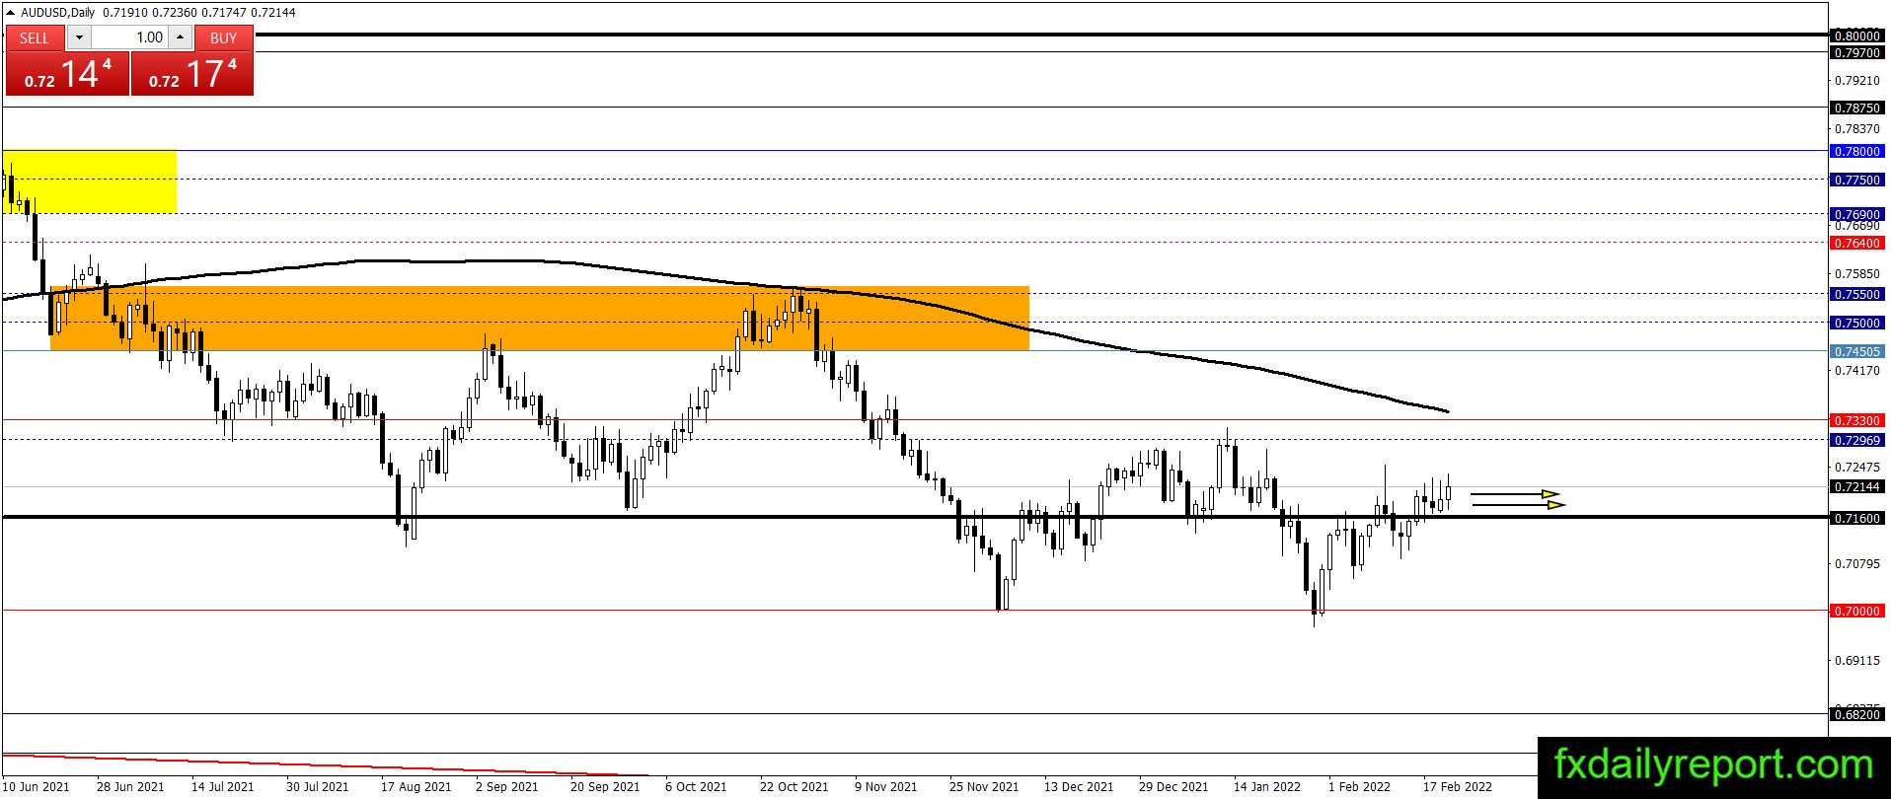The width and height of the screenshot is (1891, 799).
Task: Click the 0.75850 price scale value
Action: [x=1856, y=274]
